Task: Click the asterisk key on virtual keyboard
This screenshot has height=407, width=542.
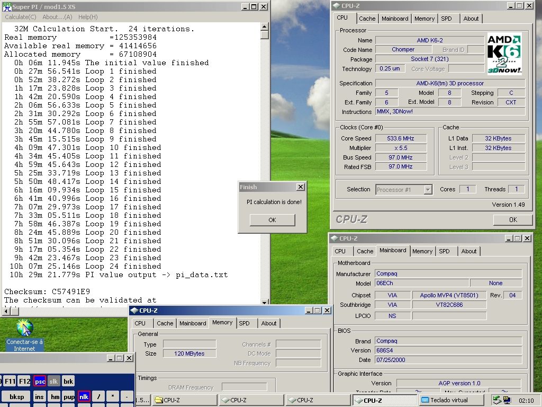Action: click(x=113, y=396)
